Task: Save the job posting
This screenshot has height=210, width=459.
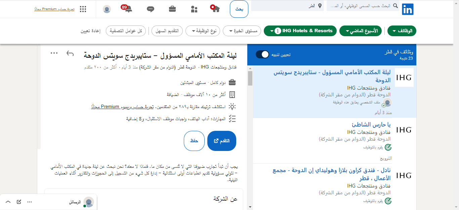Action: pyautogui.click(x=194, y=141)
